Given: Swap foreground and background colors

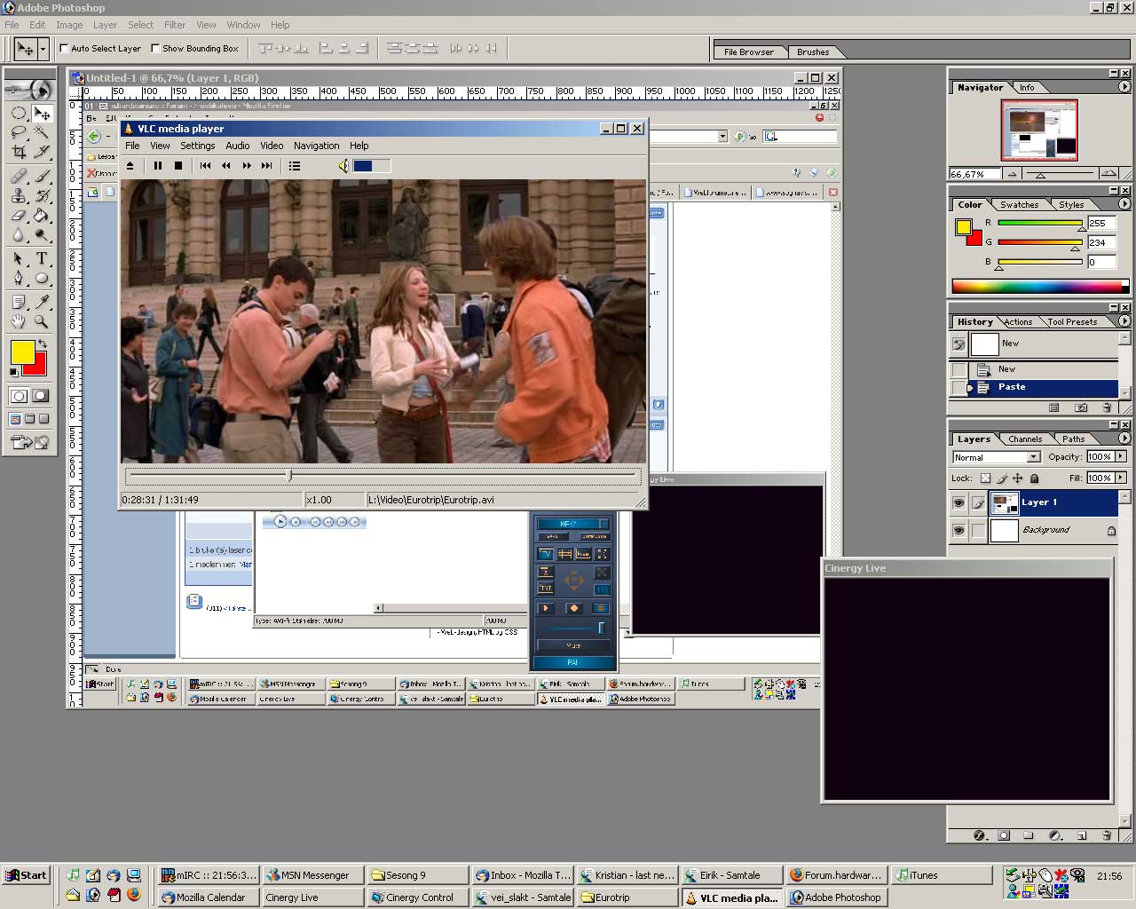Looking at the screenshot, I should pos(42,344).
